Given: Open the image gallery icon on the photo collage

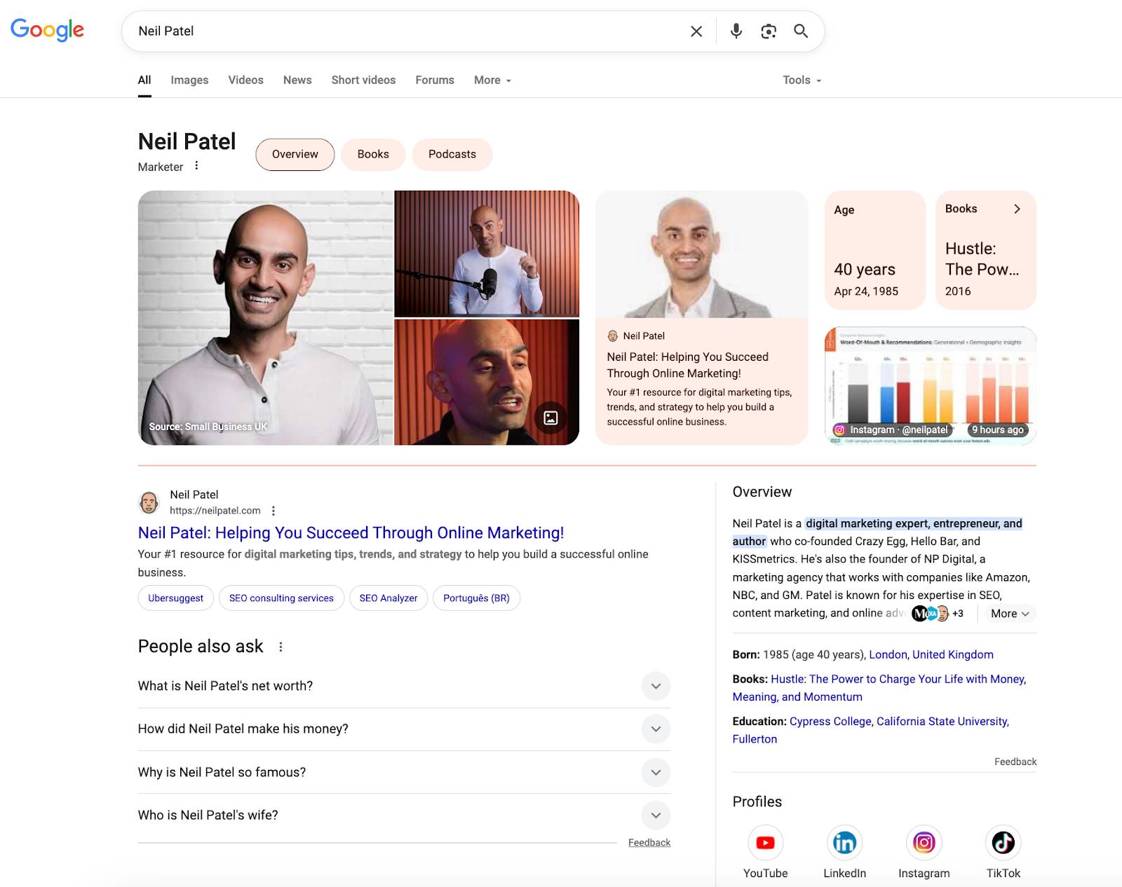Looking at the screenshot, I should (x=551, y=418).
